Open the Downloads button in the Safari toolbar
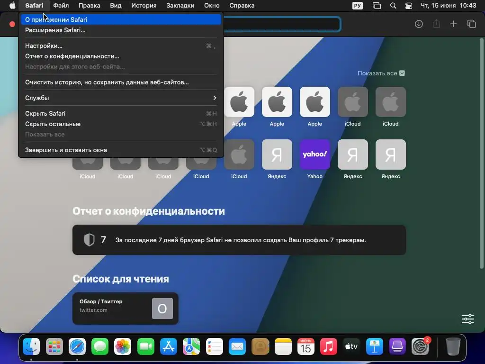This screenshot has height=364, width=485. (x=419, y=24)
